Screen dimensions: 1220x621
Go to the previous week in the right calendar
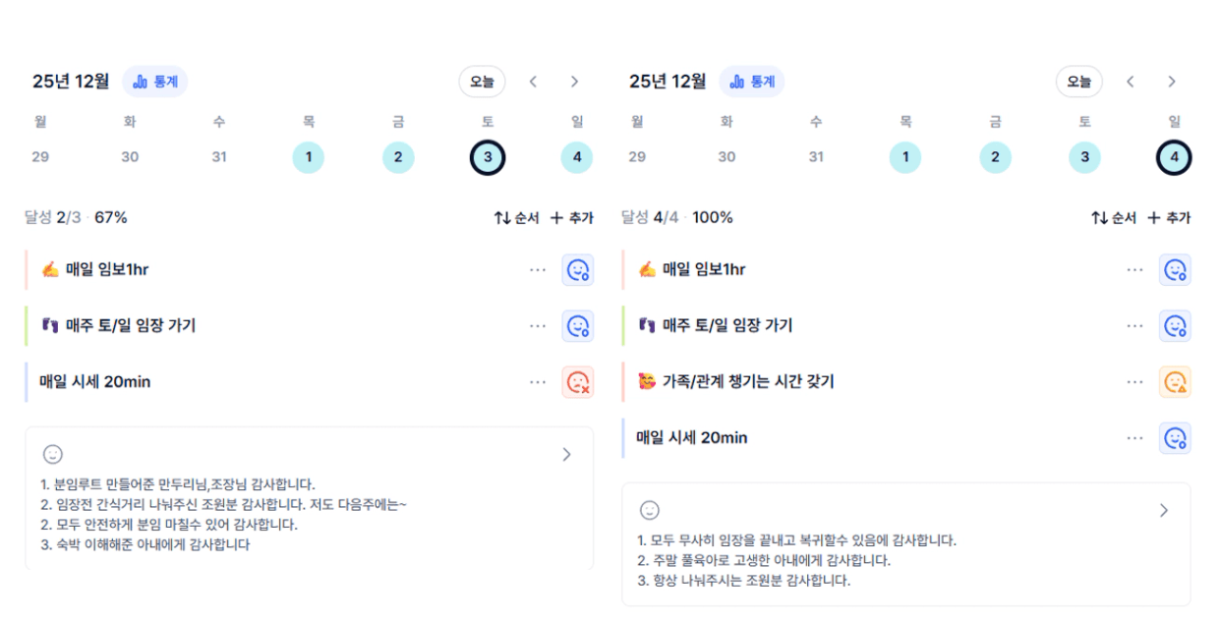click(1131, 82)
